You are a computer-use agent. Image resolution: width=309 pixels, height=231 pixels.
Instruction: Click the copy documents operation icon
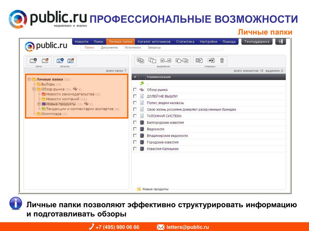199,60
